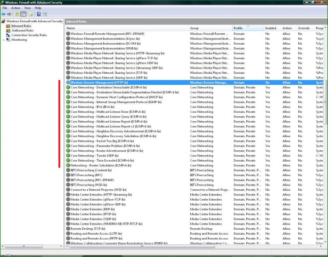Select Inbound Rules in the tree

coord(21,26)
